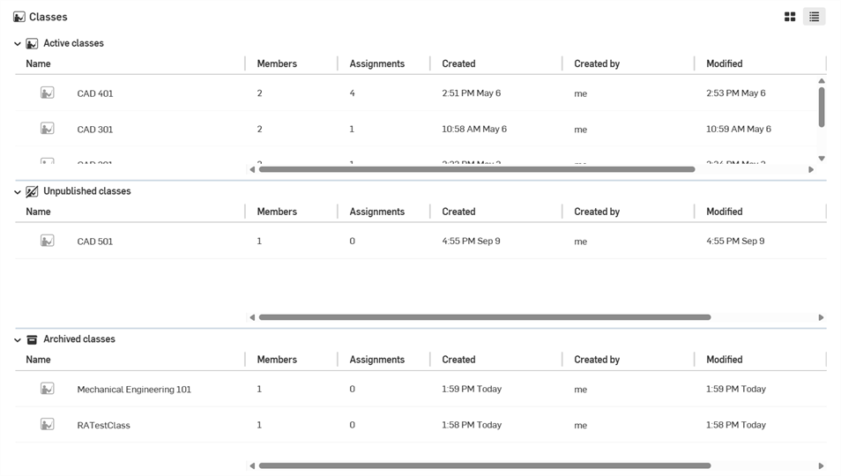The image size is (841, 476).
Task: Click the RATestClass class icon
Action: tap(48, 425)
